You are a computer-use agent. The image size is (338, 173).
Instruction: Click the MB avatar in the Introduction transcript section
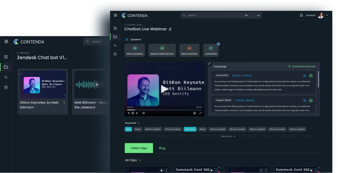pyautogui.click(x=311, y=76)
